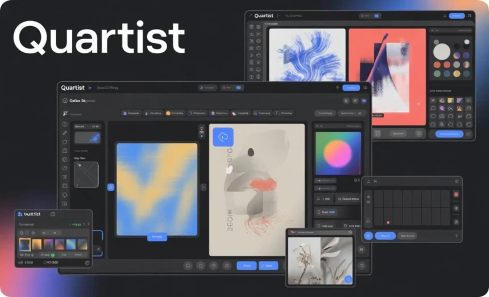The height and width of the screenshot is (297, 489).
Task: Click the blue button in back window title bar
Action: point(457,15)
